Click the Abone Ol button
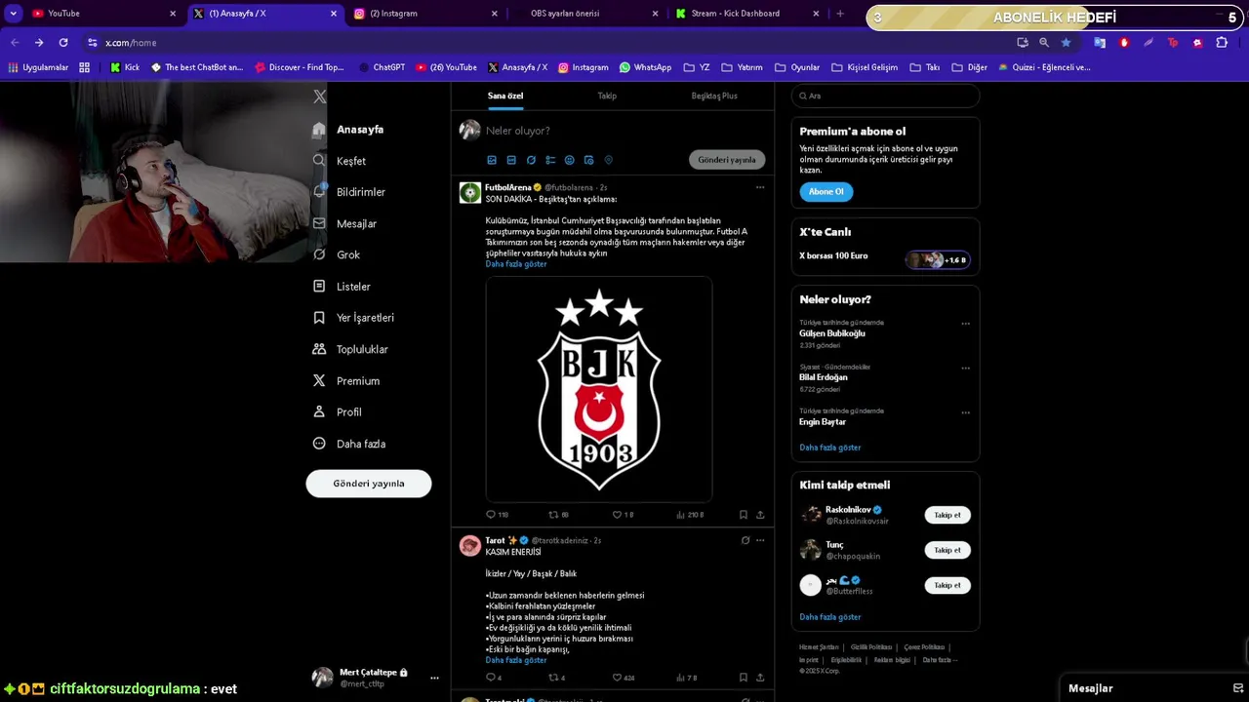The width and height of the screenshot is (1249, 702). [826, 192]
